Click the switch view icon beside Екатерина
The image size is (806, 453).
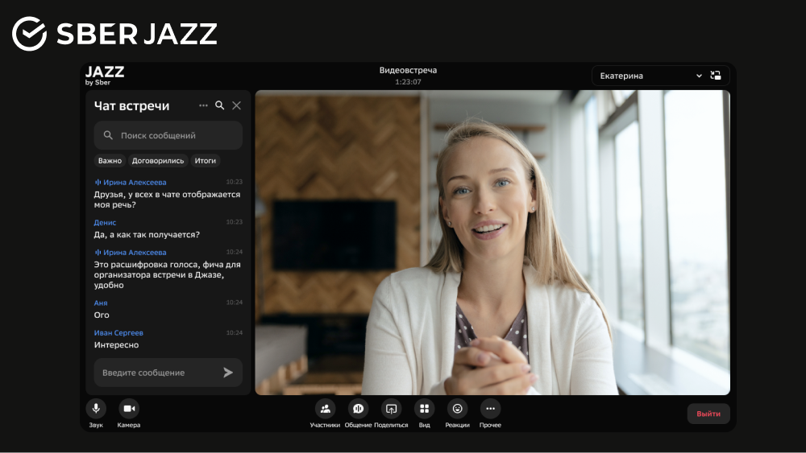(x=716, y=76)
